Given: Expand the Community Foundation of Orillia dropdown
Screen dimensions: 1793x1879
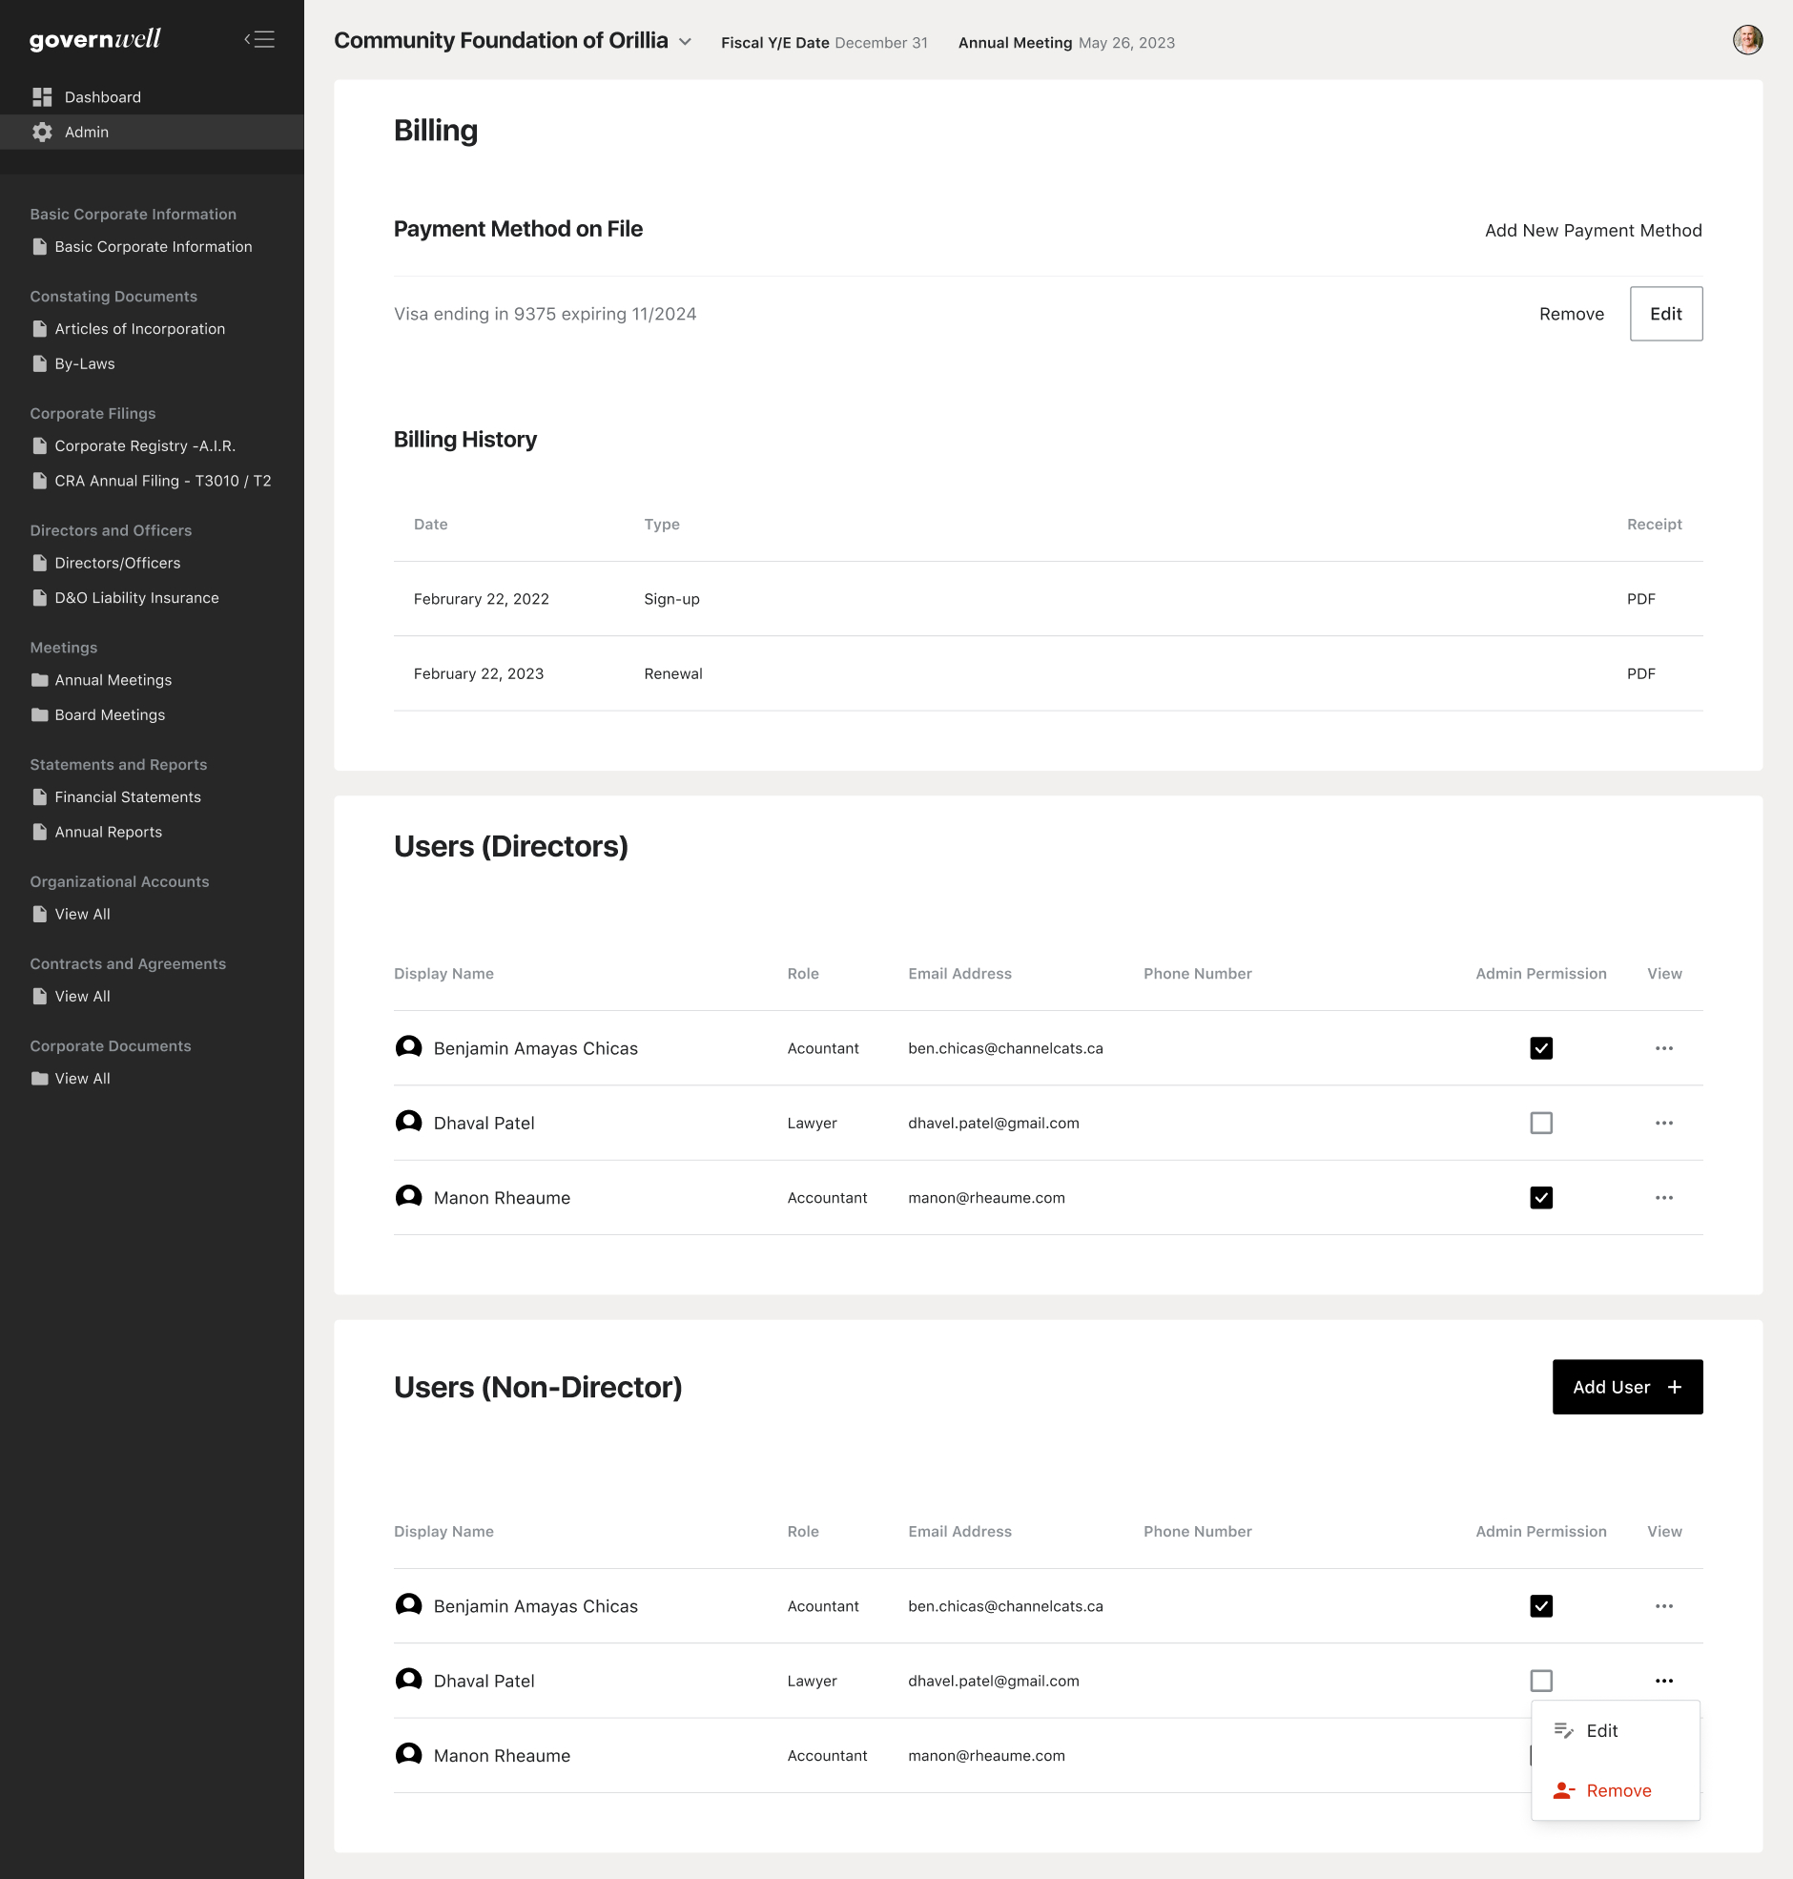Looking at the screenshot, I should point(686,42).
